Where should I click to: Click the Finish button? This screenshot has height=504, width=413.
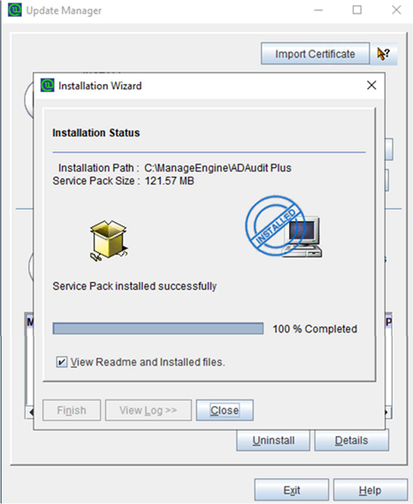tap(72, 410)
